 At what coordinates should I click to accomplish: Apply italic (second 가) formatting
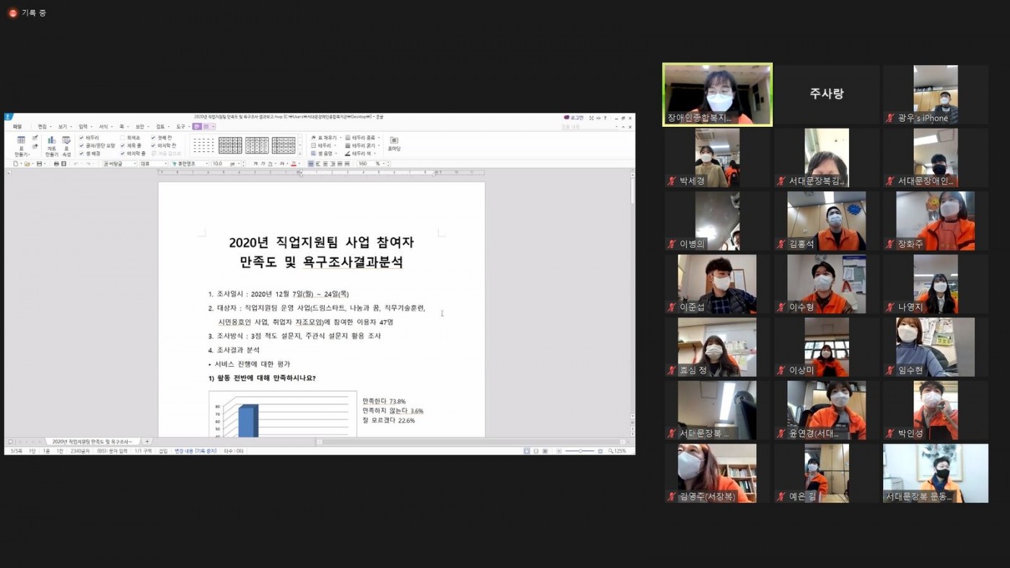pos(263,164)
